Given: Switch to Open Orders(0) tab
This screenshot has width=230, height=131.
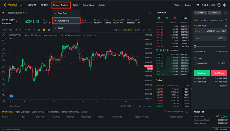Looking at the screenshot, I should click(x=22, y=112).
